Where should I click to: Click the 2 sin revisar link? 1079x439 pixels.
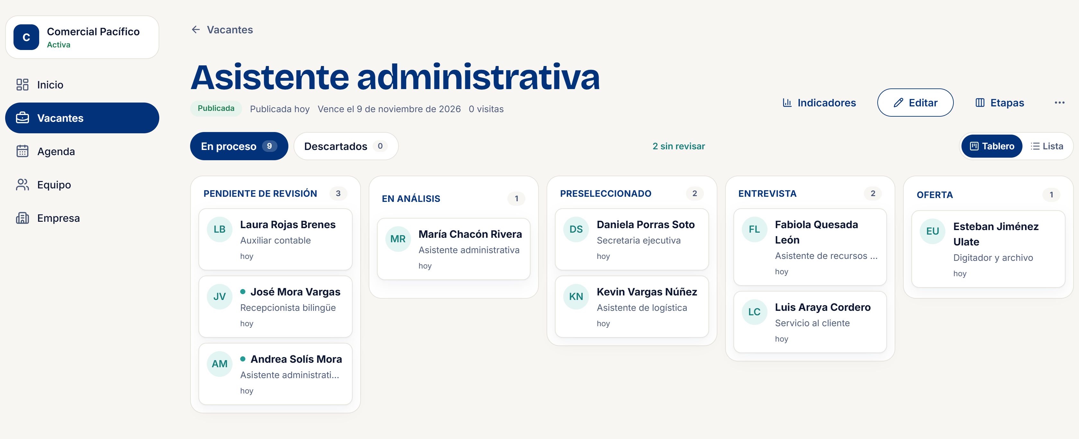click(678, 146)
